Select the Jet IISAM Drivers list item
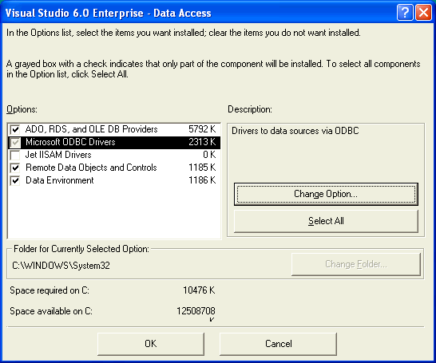This screenshot has width=436, height=363. click(x=114, y=155)
